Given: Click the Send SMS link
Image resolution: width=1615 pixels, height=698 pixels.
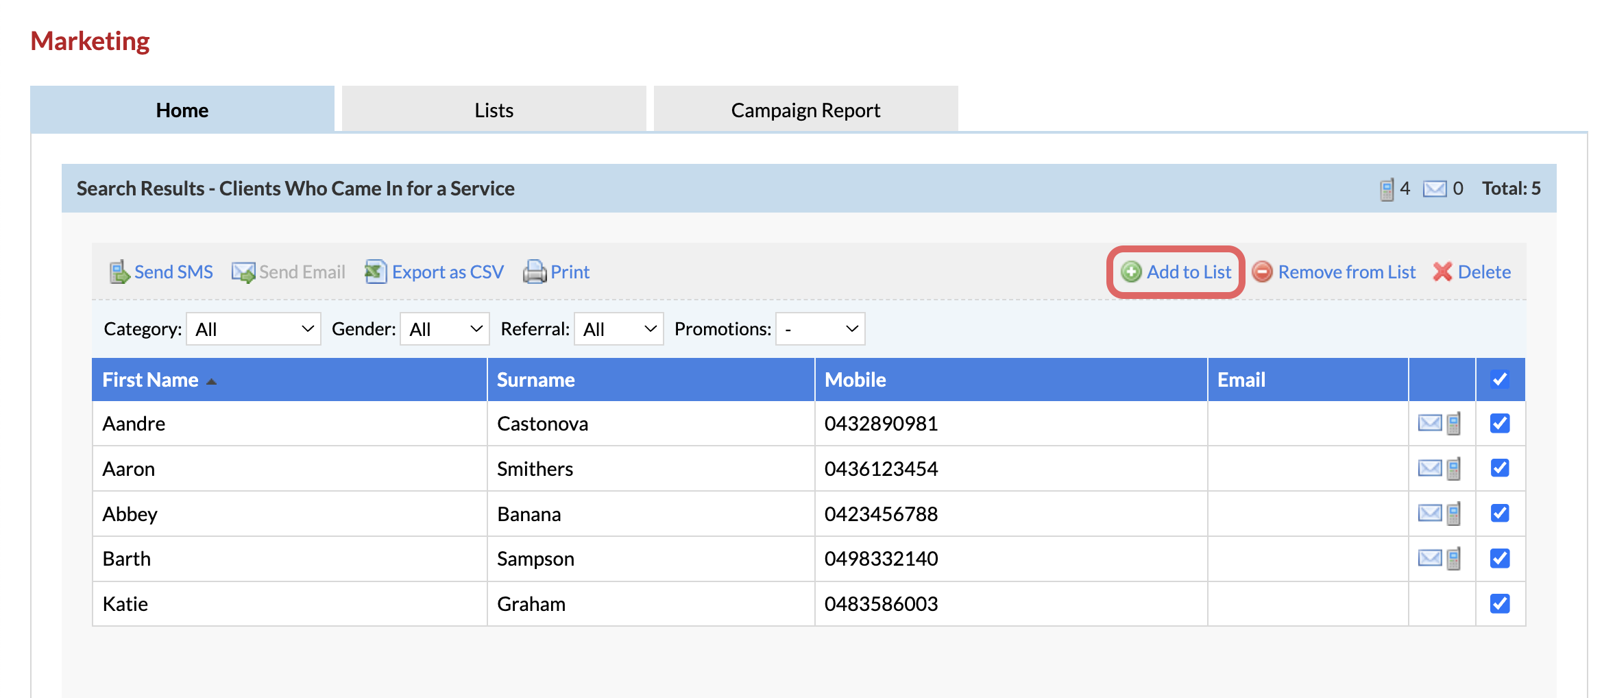Looking at the screenshot, I should [x=173, y=272].
